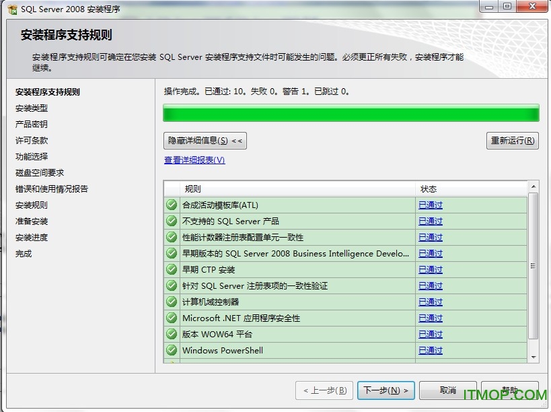Click the green installation progress bar
The height and width of the screenshot is (412, 551).
(350, 112)
